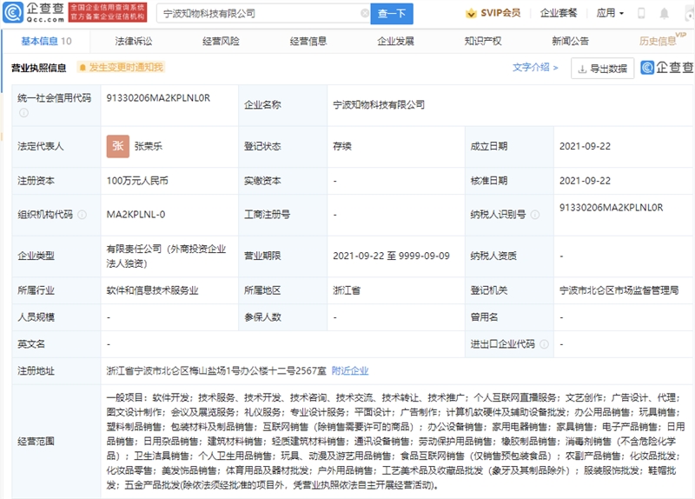Click the 企查查 logo at top left

[x=32, y=13]
